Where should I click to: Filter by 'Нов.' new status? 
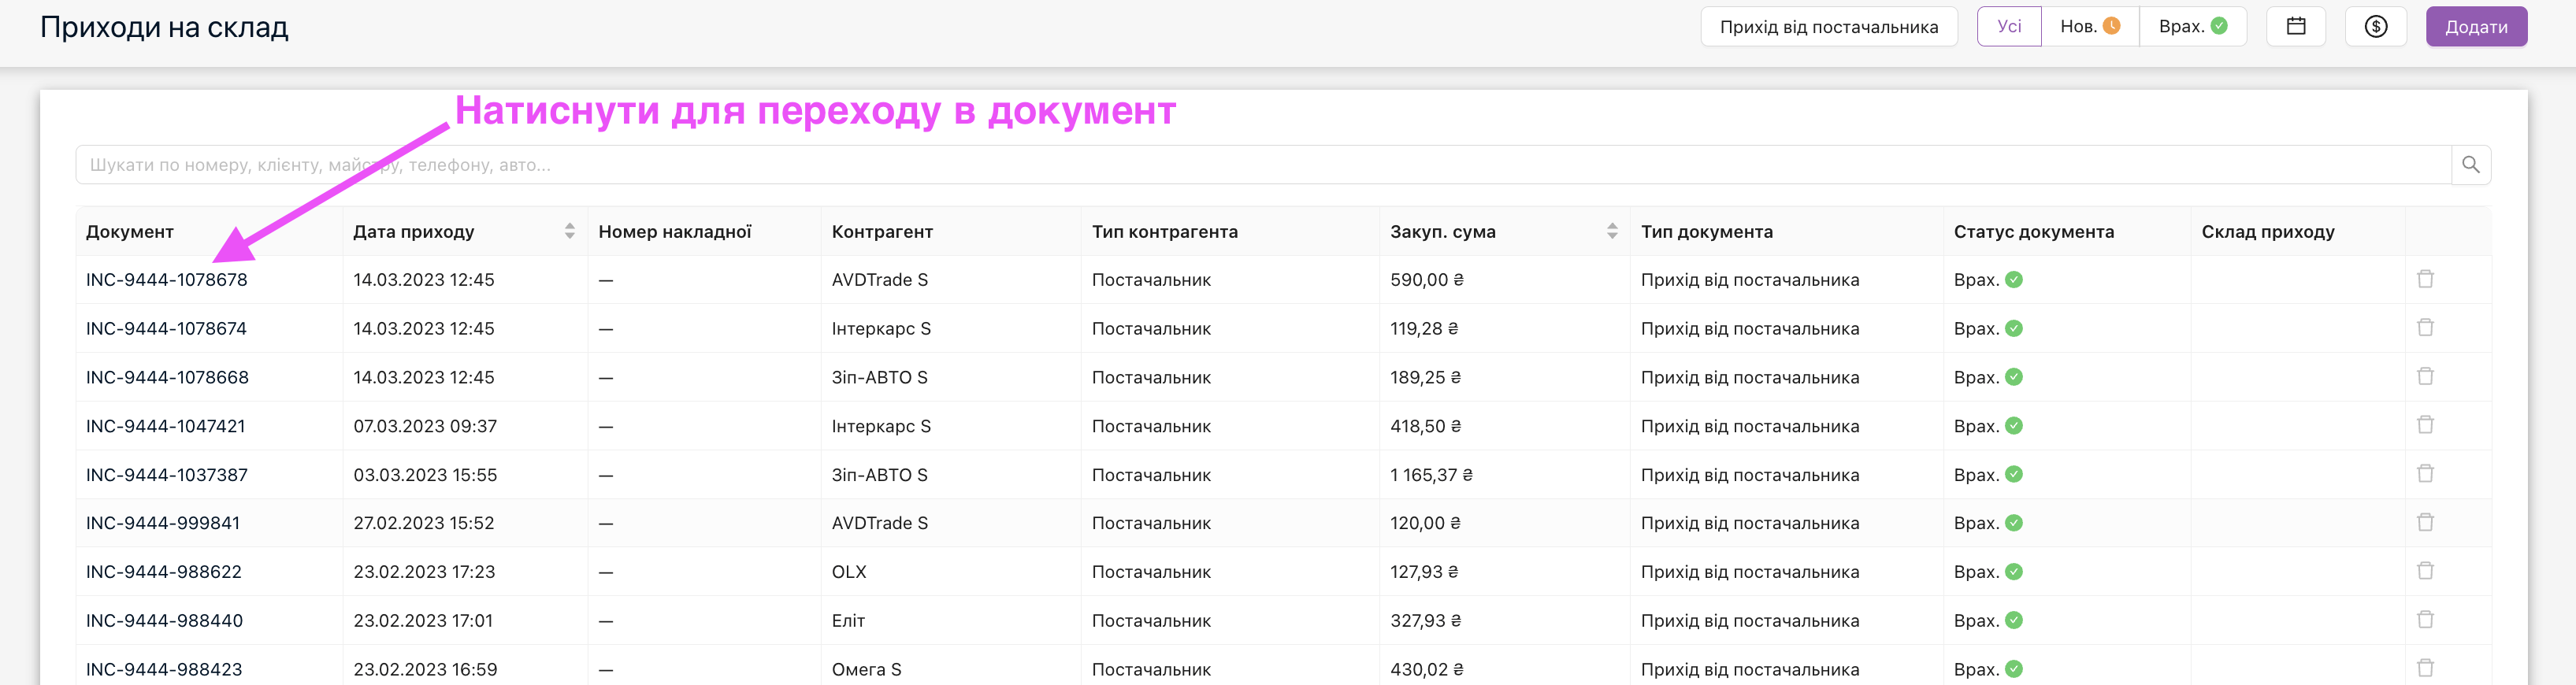pos(2089,27)
